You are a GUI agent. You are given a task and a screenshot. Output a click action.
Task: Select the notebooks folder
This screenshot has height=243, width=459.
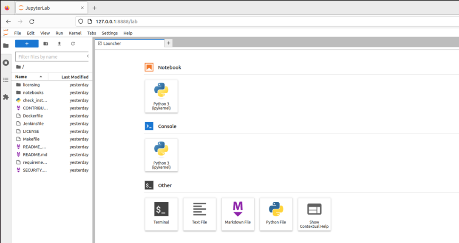[52, 92]
